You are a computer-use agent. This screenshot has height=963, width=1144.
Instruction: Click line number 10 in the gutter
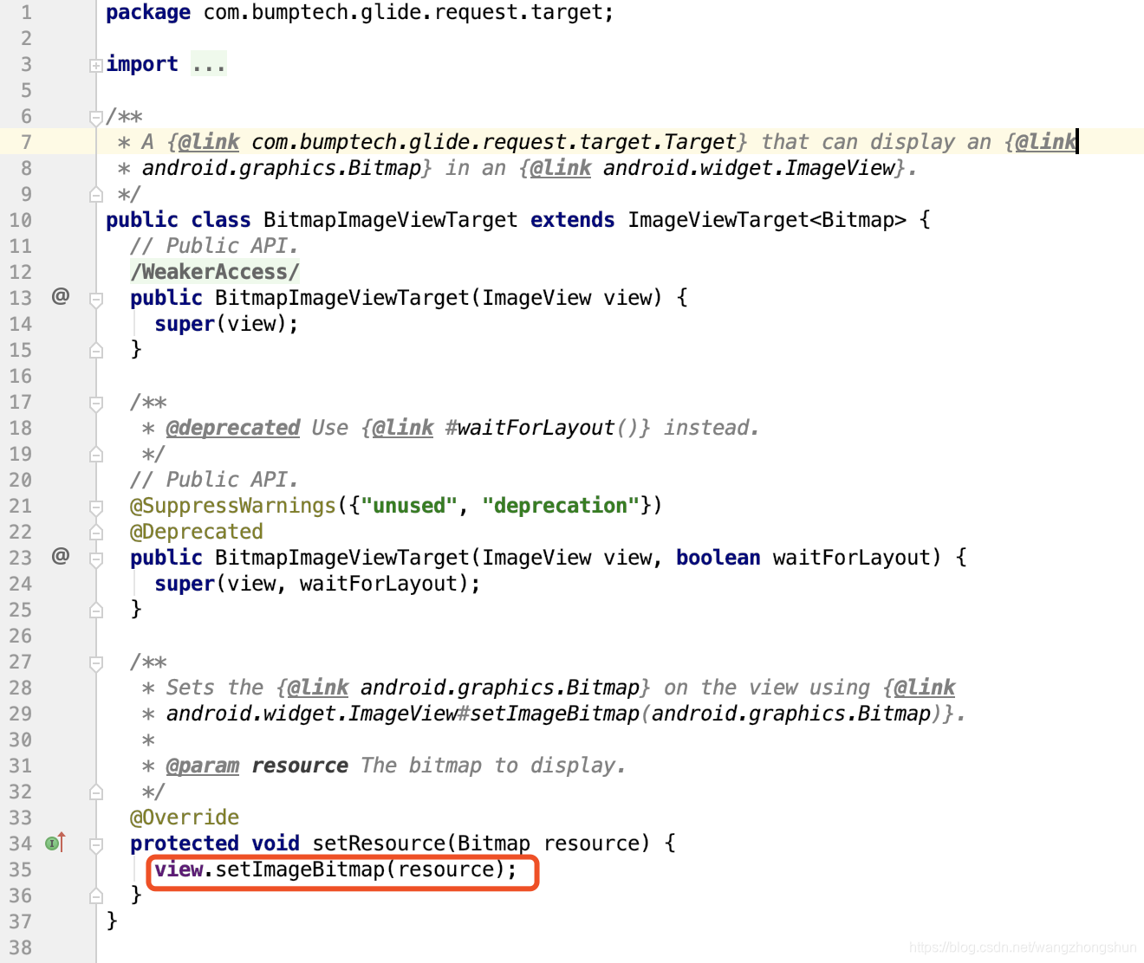pyautogui.click(x=21, y=220)
